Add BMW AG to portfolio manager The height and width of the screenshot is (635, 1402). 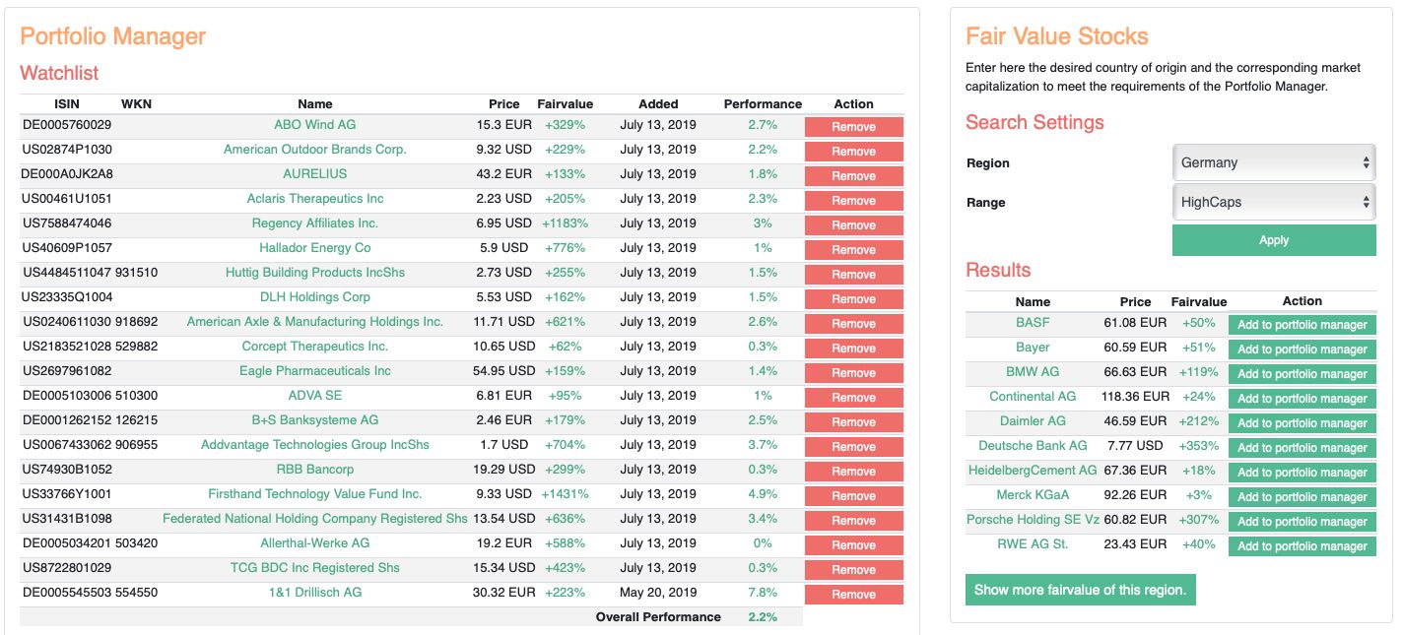click(1302, 374)
